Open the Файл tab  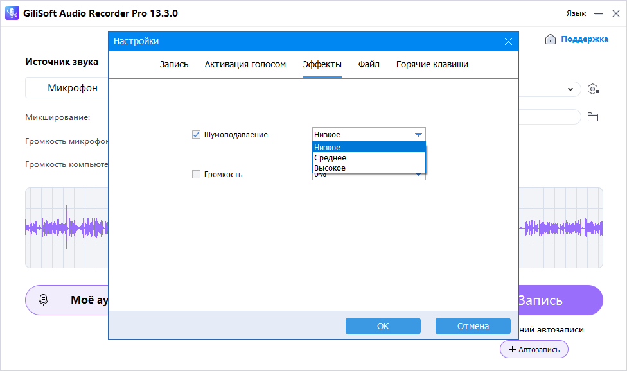369,64
